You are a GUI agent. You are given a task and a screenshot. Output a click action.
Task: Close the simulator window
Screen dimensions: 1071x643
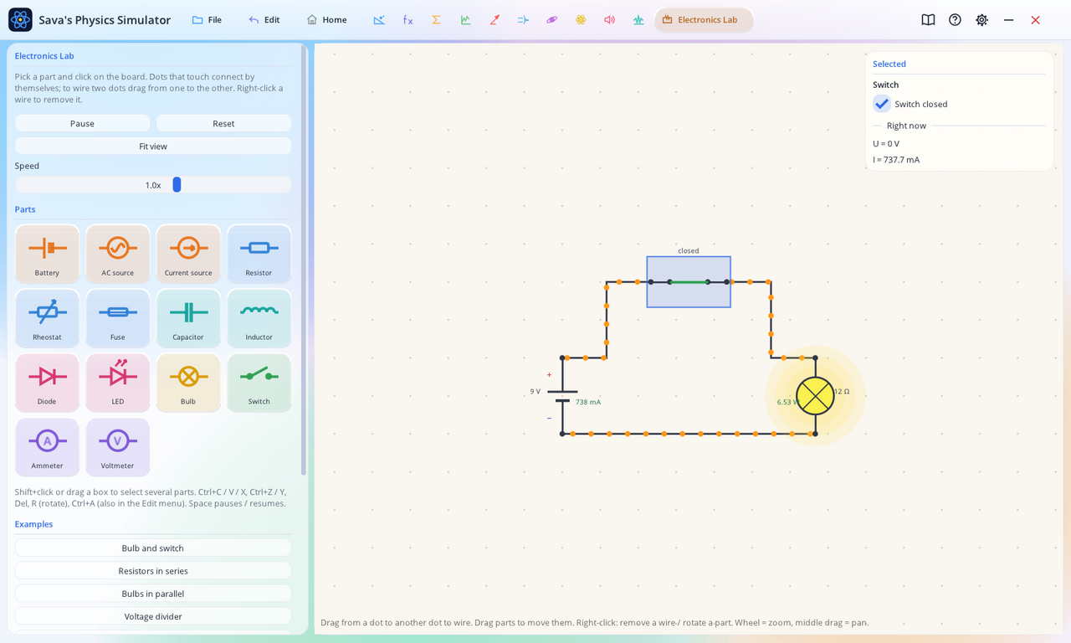coord(1035,20)
